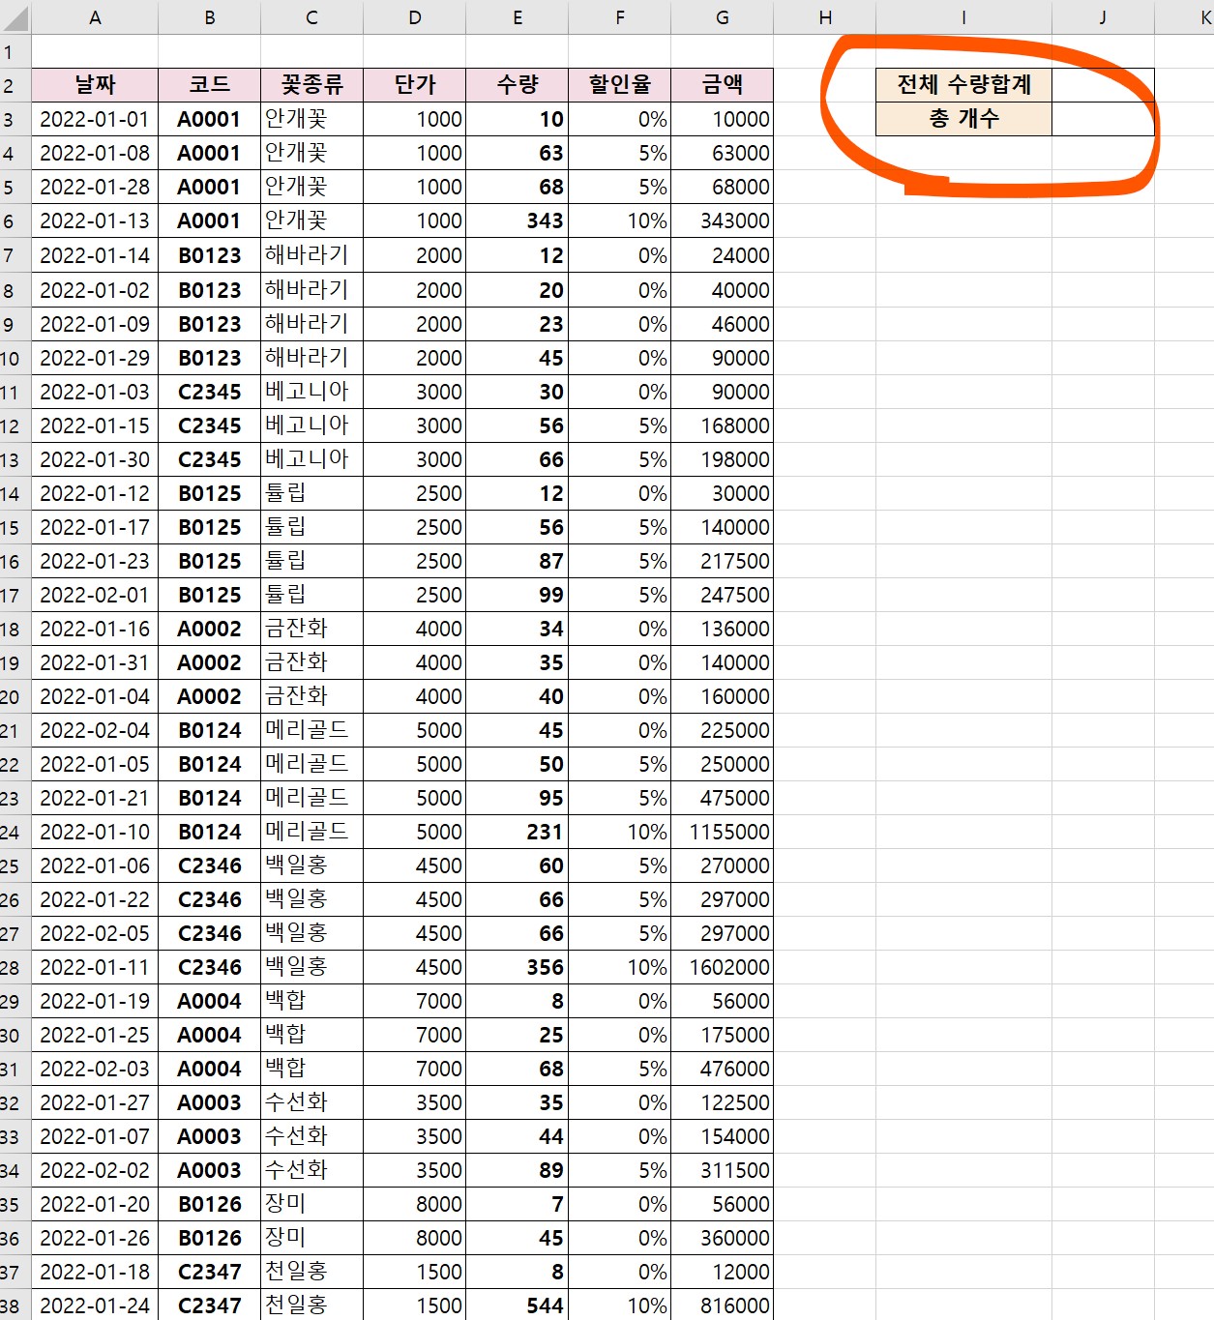Image resolution: width=1214 pixels, height=1320 pixels.
Task: Select empty cell next to 전체 수량합계
Action: point(1103,85)
